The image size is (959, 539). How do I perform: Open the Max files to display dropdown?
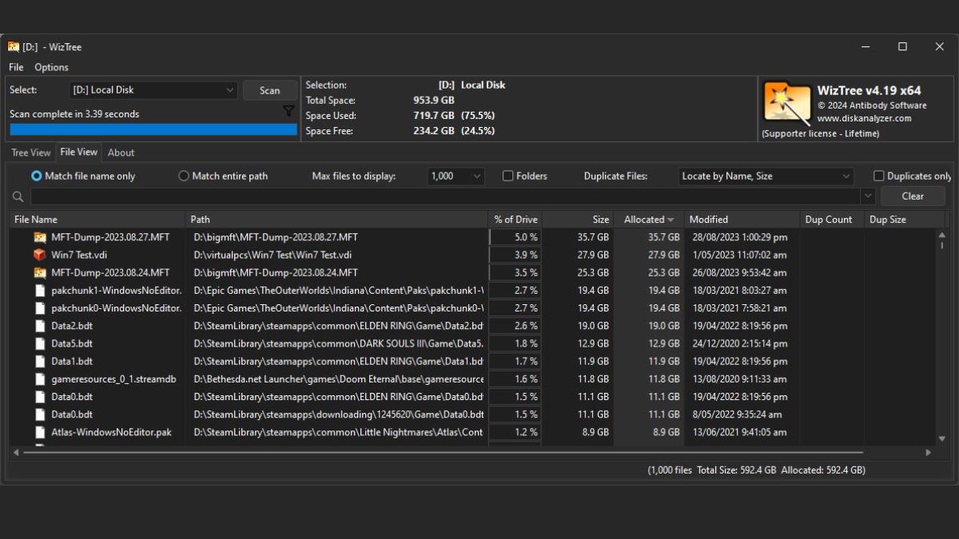pyautogui.click(x=456, y=176)
